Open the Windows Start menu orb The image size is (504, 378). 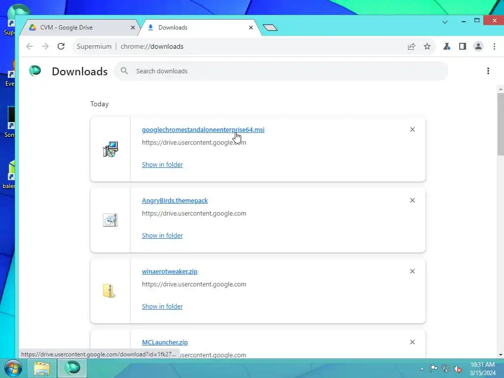pos(13,368)
